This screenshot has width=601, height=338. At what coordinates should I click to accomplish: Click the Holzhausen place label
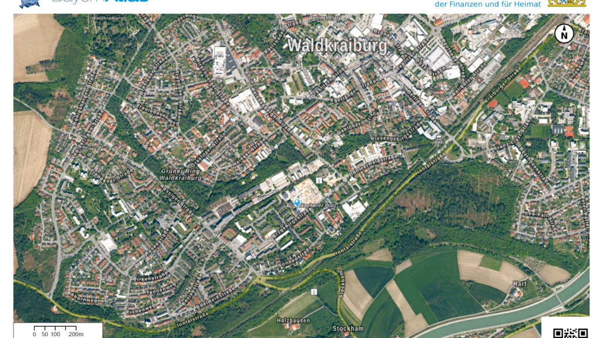(293, 320)
